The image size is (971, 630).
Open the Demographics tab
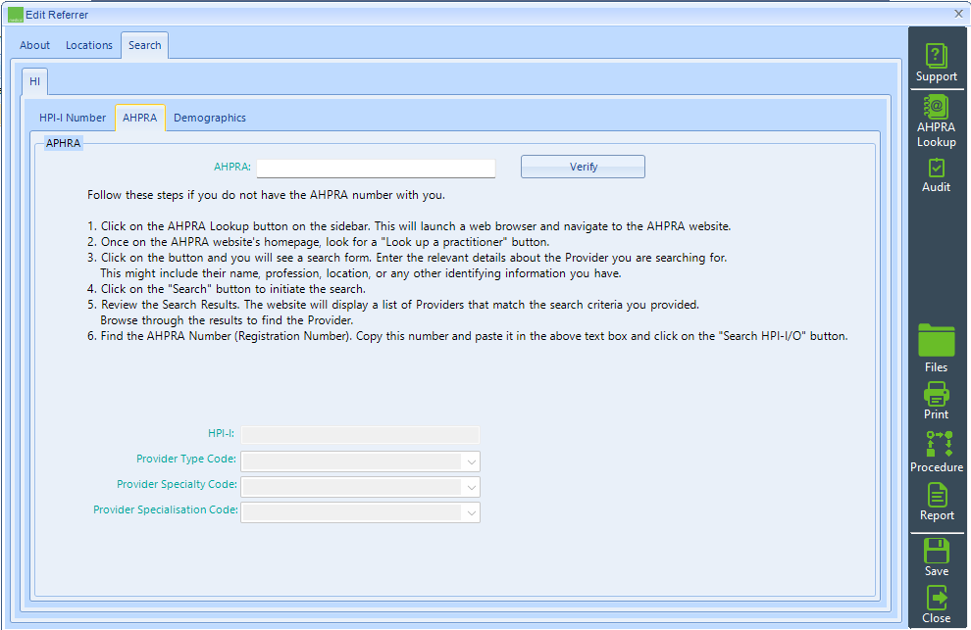210,118
